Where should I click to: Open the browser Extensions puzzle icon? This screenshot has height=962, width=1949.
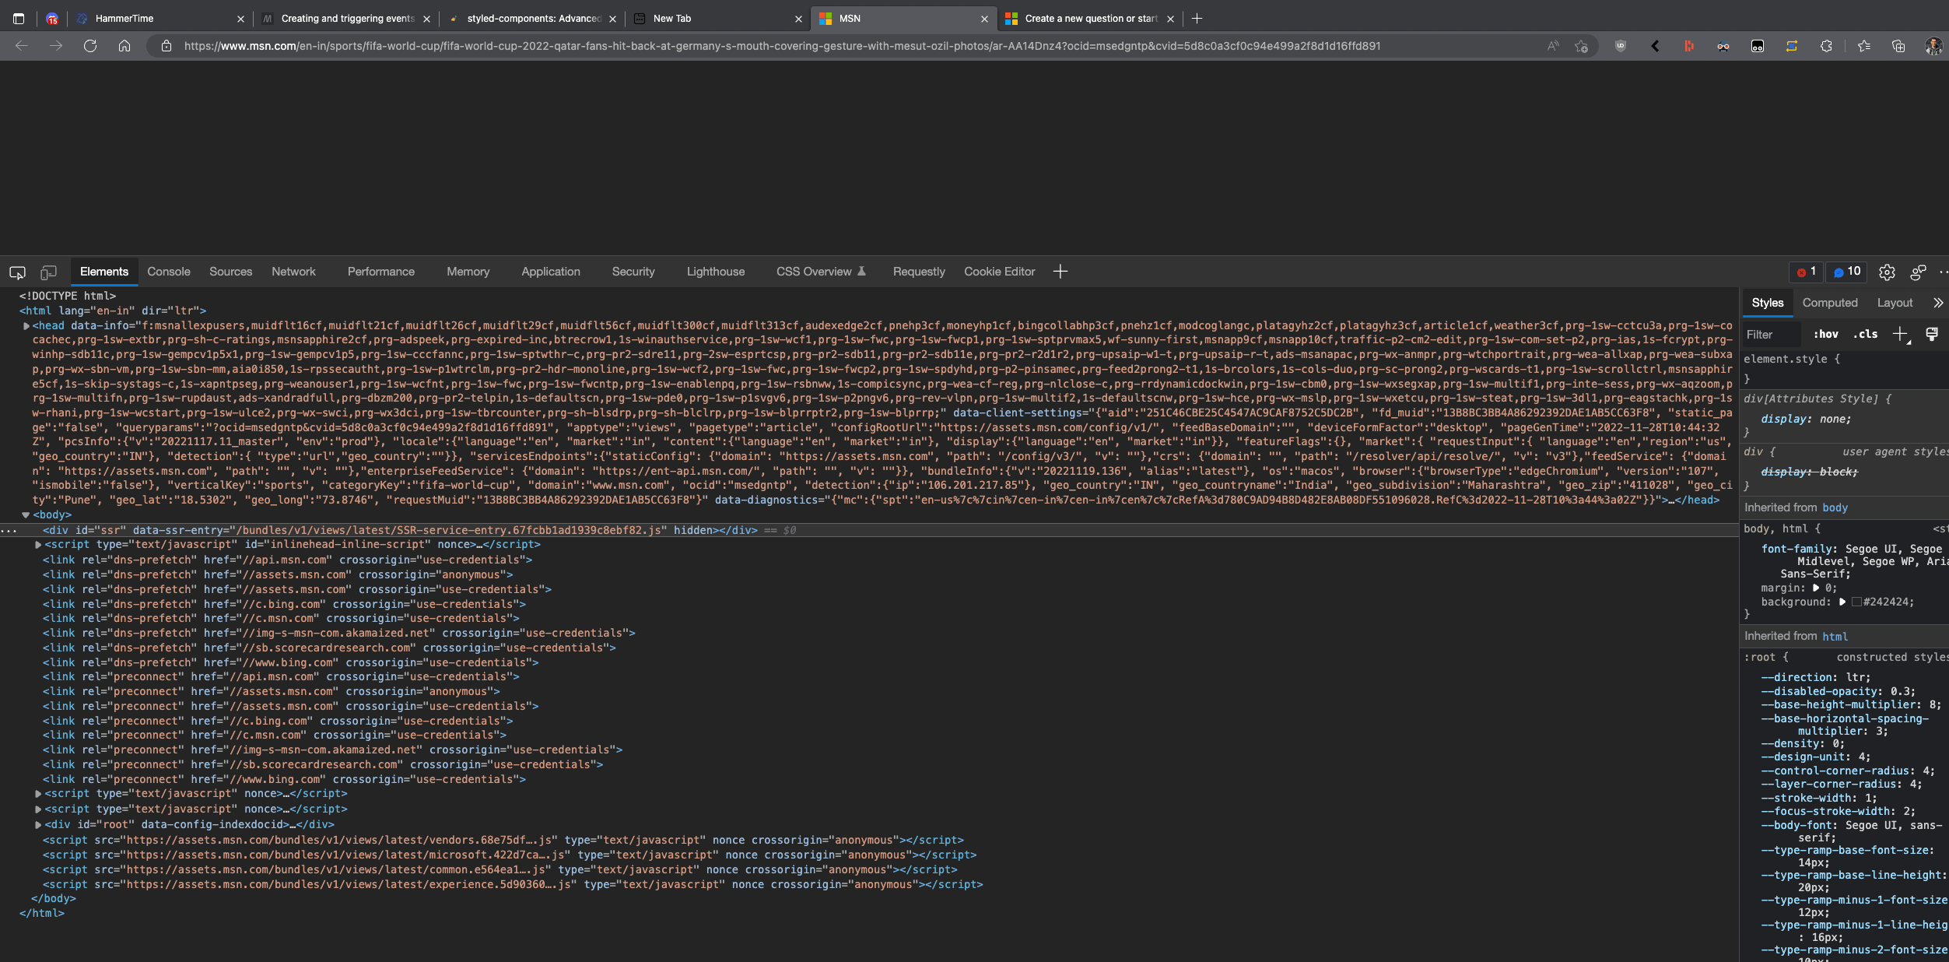[1826, 46]
